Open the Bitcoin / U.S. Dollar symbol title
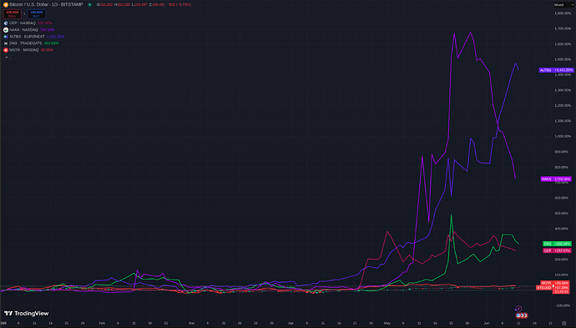The height and width of the screenshot is (328, 576). coord(46,5)
